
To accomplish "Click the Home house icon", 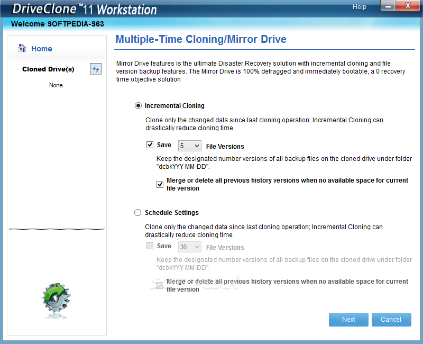I will (22, 48).
